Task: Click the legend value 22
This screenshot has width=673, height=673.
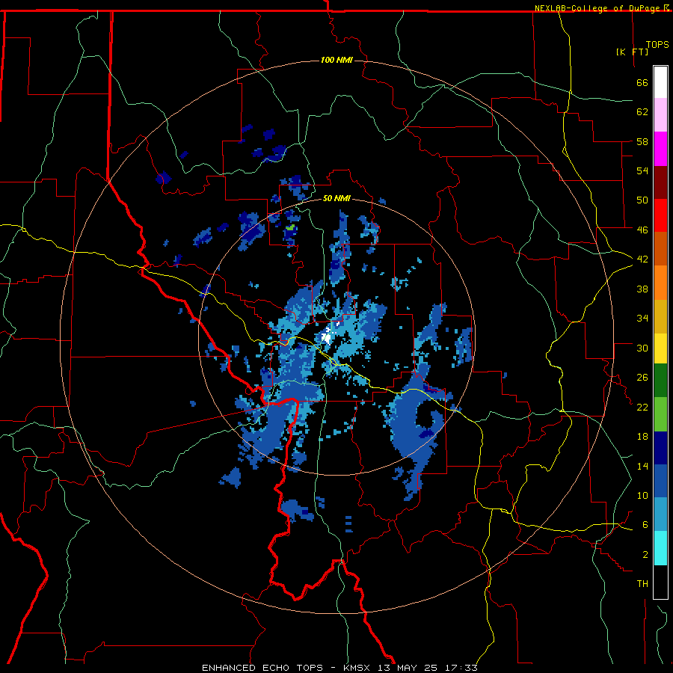Action: tap(642, 408)
